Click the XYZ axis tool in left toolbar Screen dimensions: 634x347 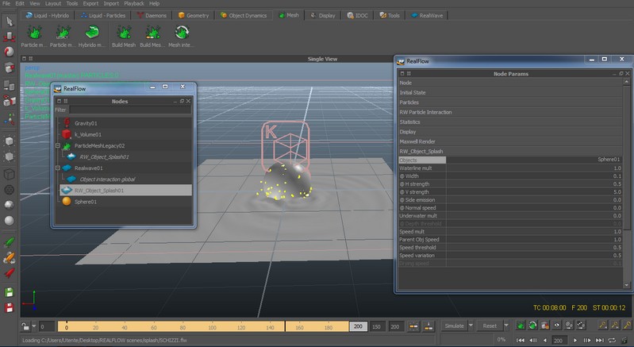pyautogui.click(x=9, y=119)
